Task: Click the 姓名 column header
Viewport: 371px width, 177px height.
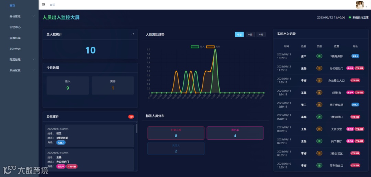Action: tap(304, 46)
